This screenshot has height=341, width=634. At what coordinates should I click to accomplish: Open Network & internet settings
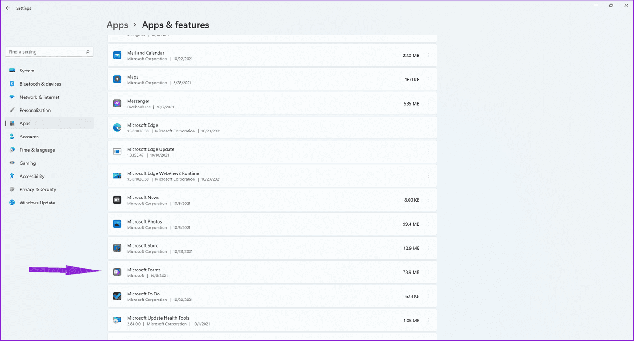click(49, 97)
